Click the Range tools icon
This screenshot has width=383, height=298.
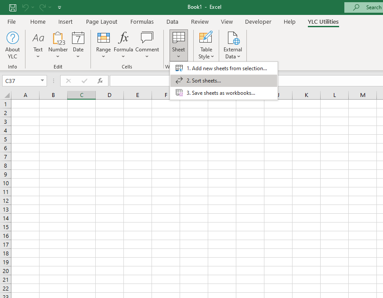tap(103, 39)
